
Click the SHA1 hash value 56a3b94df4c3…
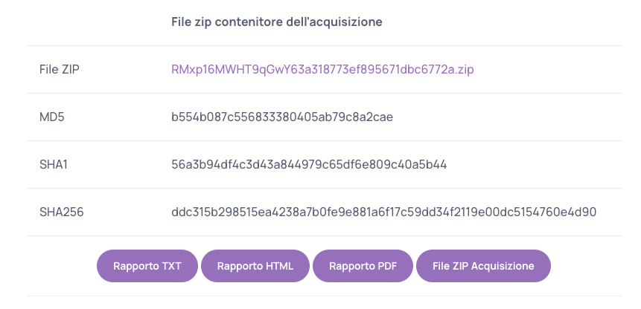[309, 165]
